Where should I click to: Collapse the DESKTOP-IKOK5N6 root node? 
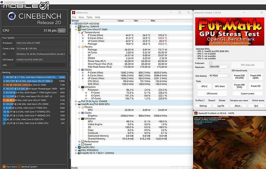pyautogui.click(x=73, y=24)
